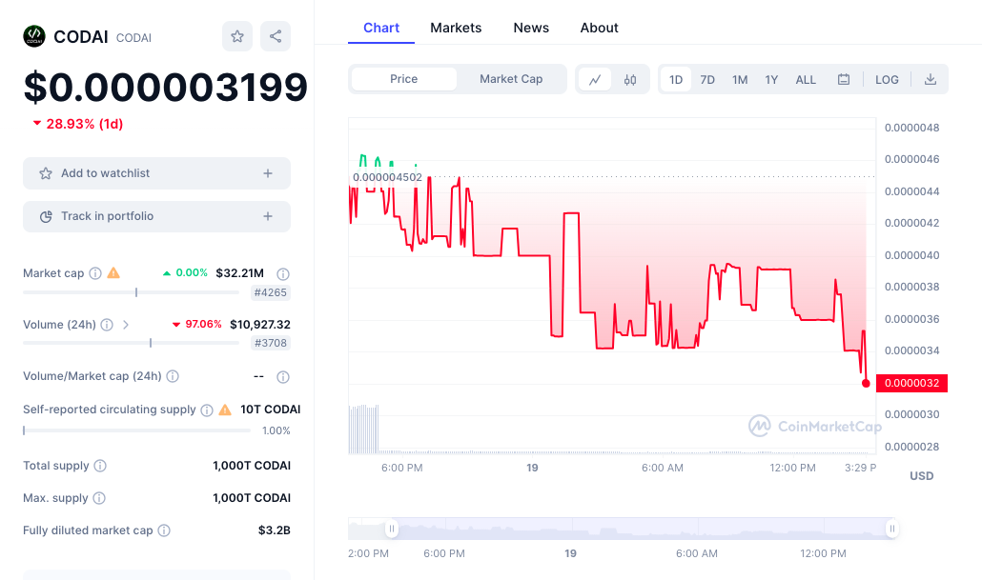This screenshot has height=580, width=982.
Task: Download the chart using the download icon
Action: coord(930,79)
